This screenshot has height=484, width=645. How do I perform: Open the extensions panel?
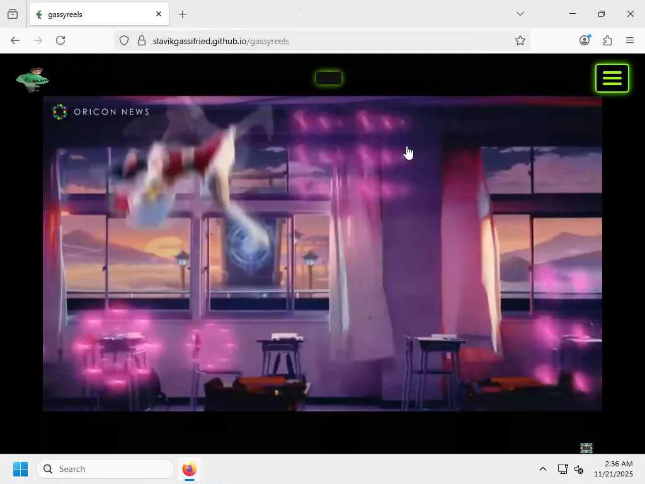[x=608, y=40]
